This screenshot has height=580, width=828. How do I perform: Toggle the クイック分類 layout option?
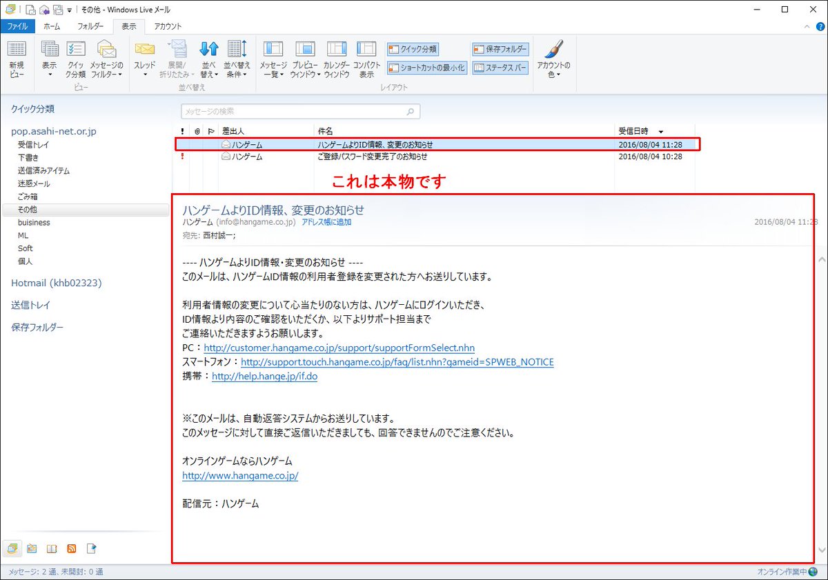click(413, 50)
